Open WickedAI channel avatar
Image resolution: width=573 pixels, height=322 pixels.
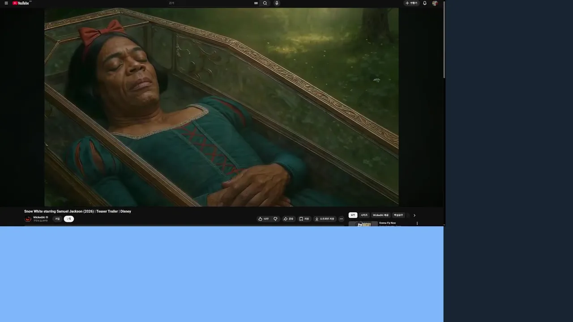coord(28,219)
